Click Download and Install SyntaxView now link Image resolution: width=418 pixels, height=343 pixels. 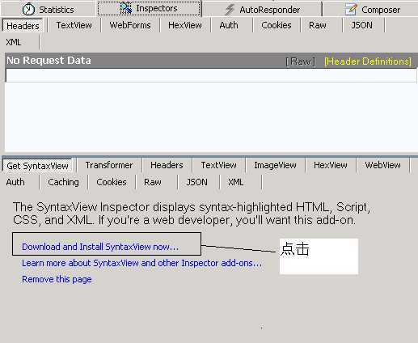(100, 247)
